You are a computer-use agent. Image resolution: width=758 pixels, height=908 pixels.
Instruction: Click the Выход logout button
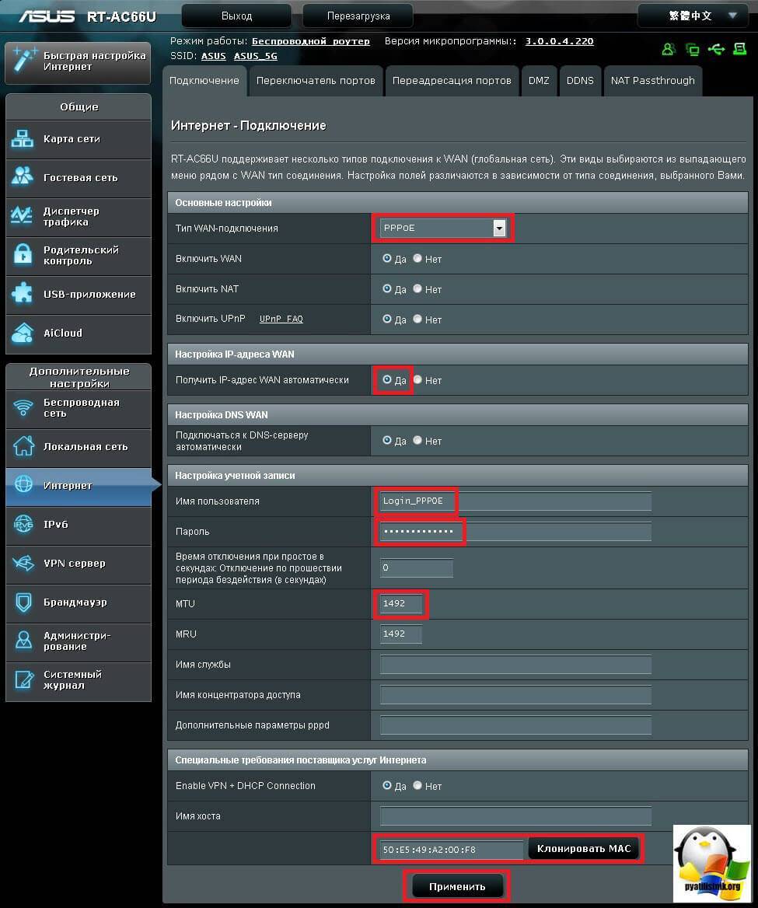(237, 16)
